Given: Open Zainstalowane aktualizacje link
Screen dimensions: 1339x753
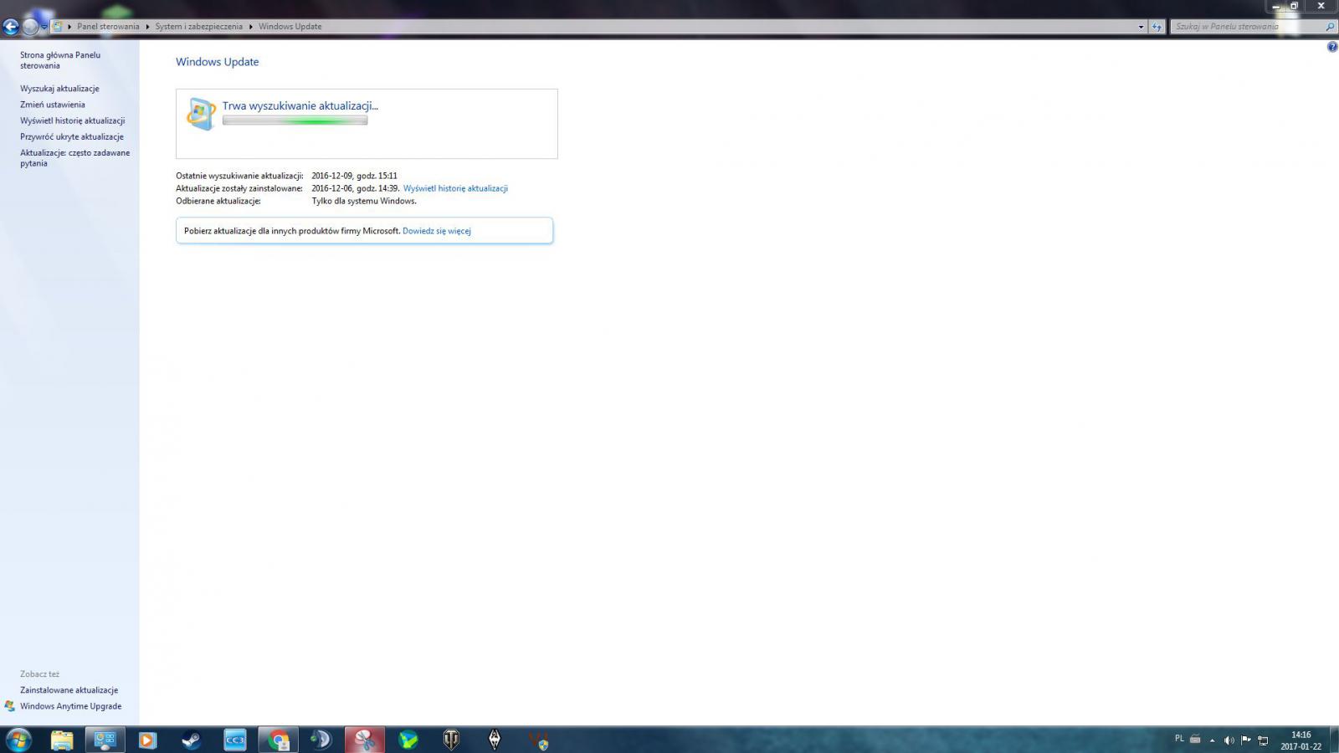Looking at the screenshot, I should coord(69,690).
